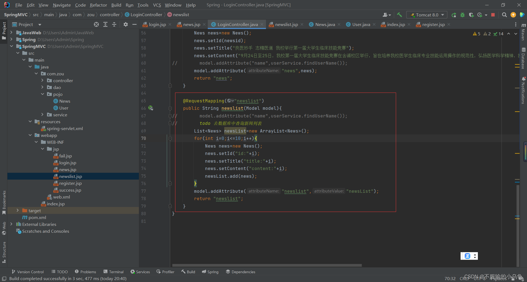Click the Debug bug icon
527x282 pixels.
click(462, 15)
